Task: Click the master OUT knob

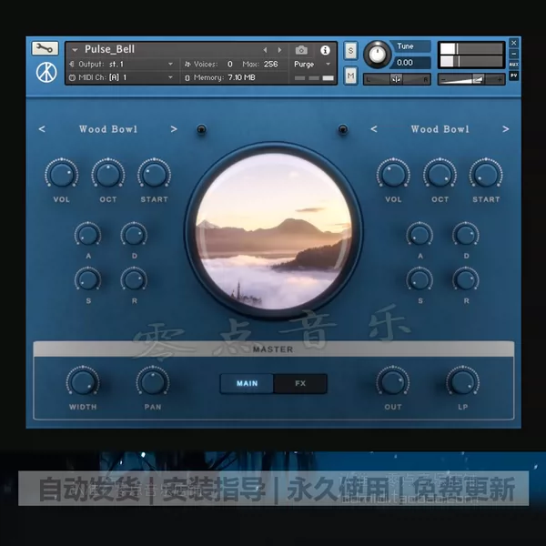Action: (x=393, y=381)
